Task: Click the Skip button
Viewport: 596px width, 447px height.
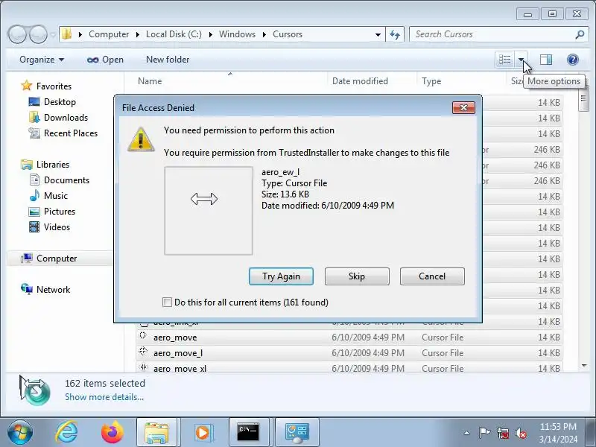Action: point(357,276)
